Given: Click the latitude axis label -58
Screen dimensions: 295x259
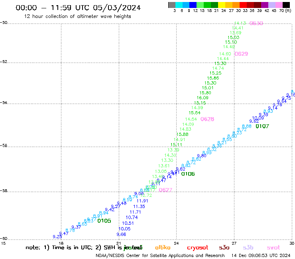Looking at the screenshot, I should click(x=4, y=191).
